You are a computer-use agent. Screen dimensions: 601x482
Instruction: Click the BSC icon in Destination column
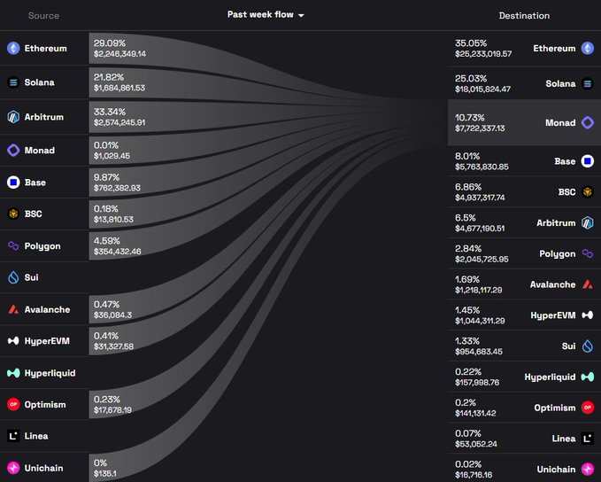pyautogui.click(x=588, y=192)
